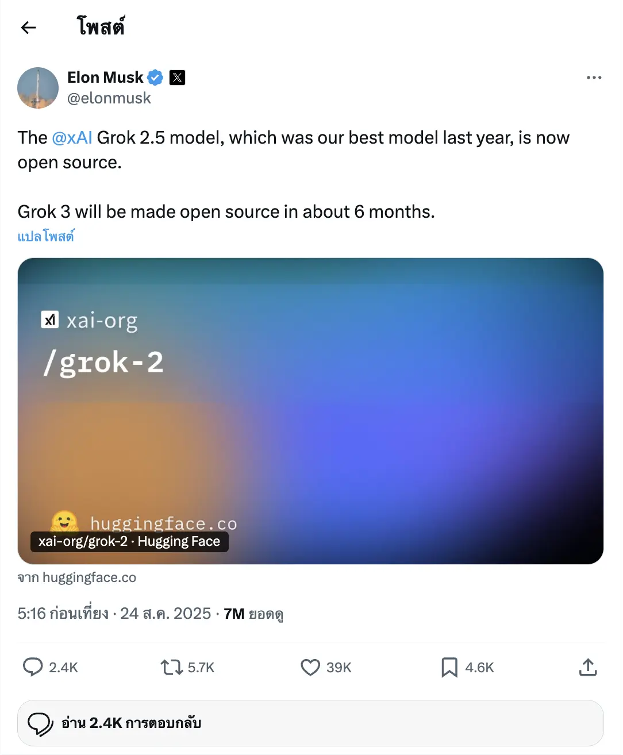The width and height of the screenshot is (623, 755).
Task: Open the @elonmusk handle
Action: 109,98
